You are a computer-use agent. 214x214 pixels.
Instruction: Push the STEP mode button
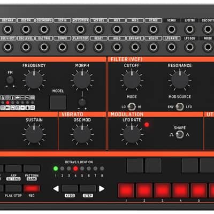click(x=88, y=189)
